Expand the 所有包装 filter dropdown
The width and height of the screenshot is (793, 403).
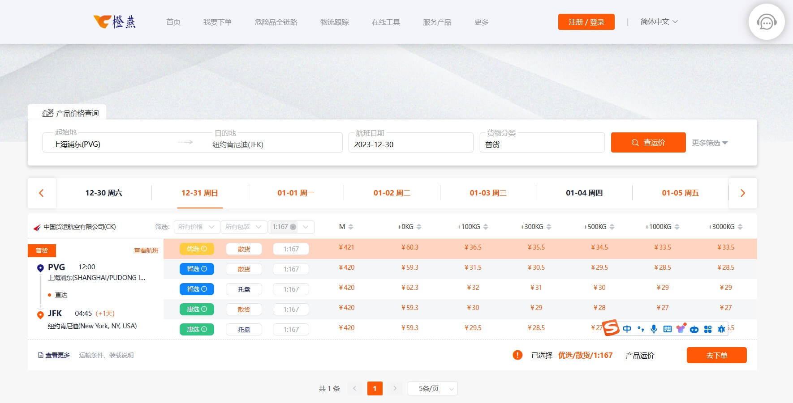pyautogui.click(x=243, y=227)
